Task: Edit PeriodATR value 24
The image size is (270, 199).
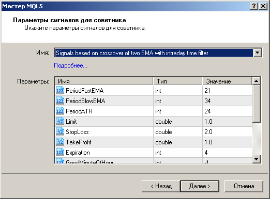Action: click(228, 111)
